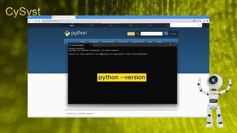
Task: Open the Python tab in site top bar
Action: 72,25
